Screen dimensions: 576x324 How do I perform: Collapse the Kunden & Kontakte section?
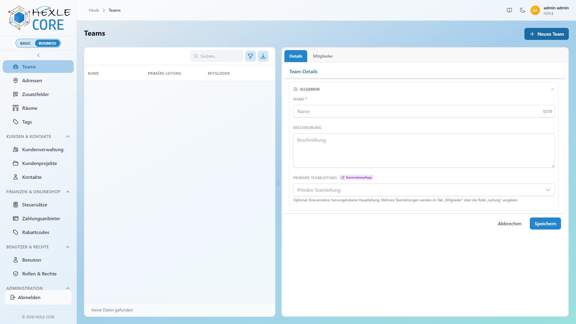point(68,136)
